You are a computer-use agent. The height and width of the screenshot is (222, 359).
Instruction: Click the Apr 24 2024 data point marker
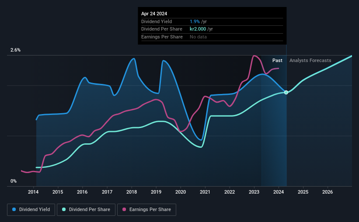click(286, 93)
